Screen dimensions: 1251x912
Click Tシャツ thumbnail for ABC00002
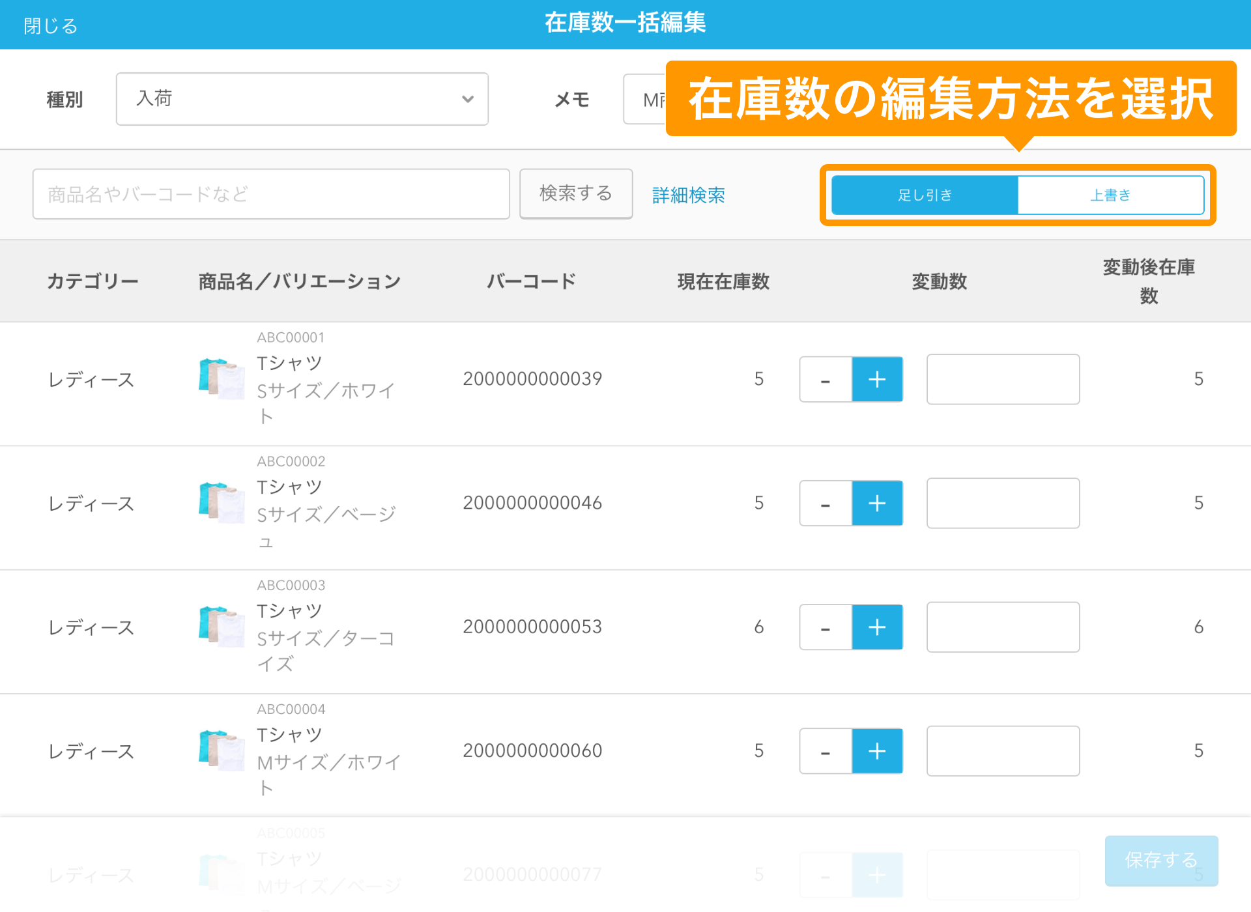click(222, 502)
